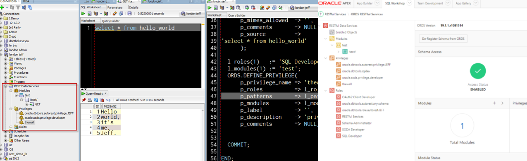The image size is (527, 161).
Task: Select the GET handler under itaot/
Action: pos(38,104)
